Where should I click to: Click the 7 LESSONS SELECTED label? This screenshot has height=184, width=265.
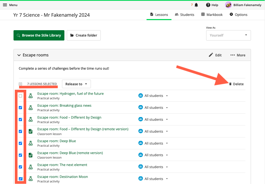click(x=42, y=84)
